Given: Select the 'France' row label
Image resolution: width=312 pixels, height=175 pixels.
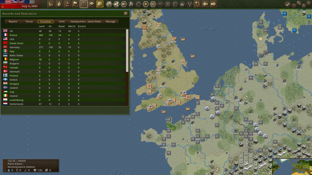Looking at the screenshot, I should [x=13, y=35].
